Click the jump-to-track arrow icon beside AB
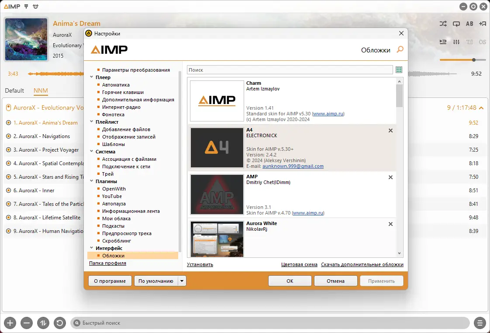This screenshot has width=490, height=333. [483, 24]
